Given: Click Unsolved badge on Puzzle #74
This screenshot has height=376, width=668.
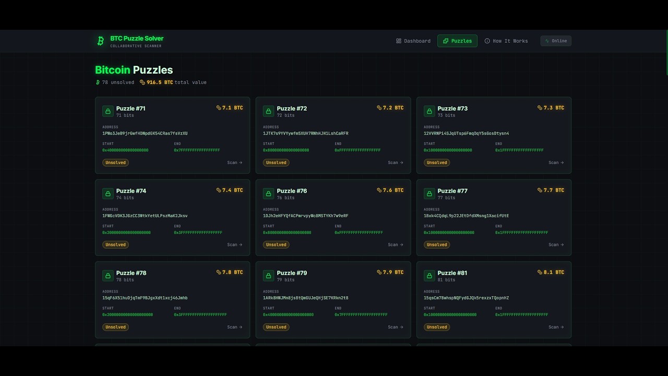Looking at the screenshot, I should point(115,244).
